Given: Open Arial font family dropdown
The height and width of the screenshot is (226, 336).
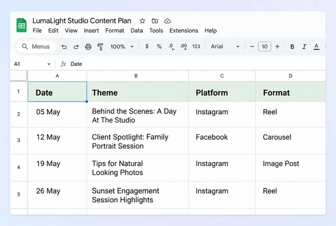Looking at the screenshot, I should (225, 46).
